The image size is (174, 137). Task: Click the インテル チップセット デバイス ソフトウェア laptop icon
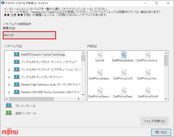(17, 62)
